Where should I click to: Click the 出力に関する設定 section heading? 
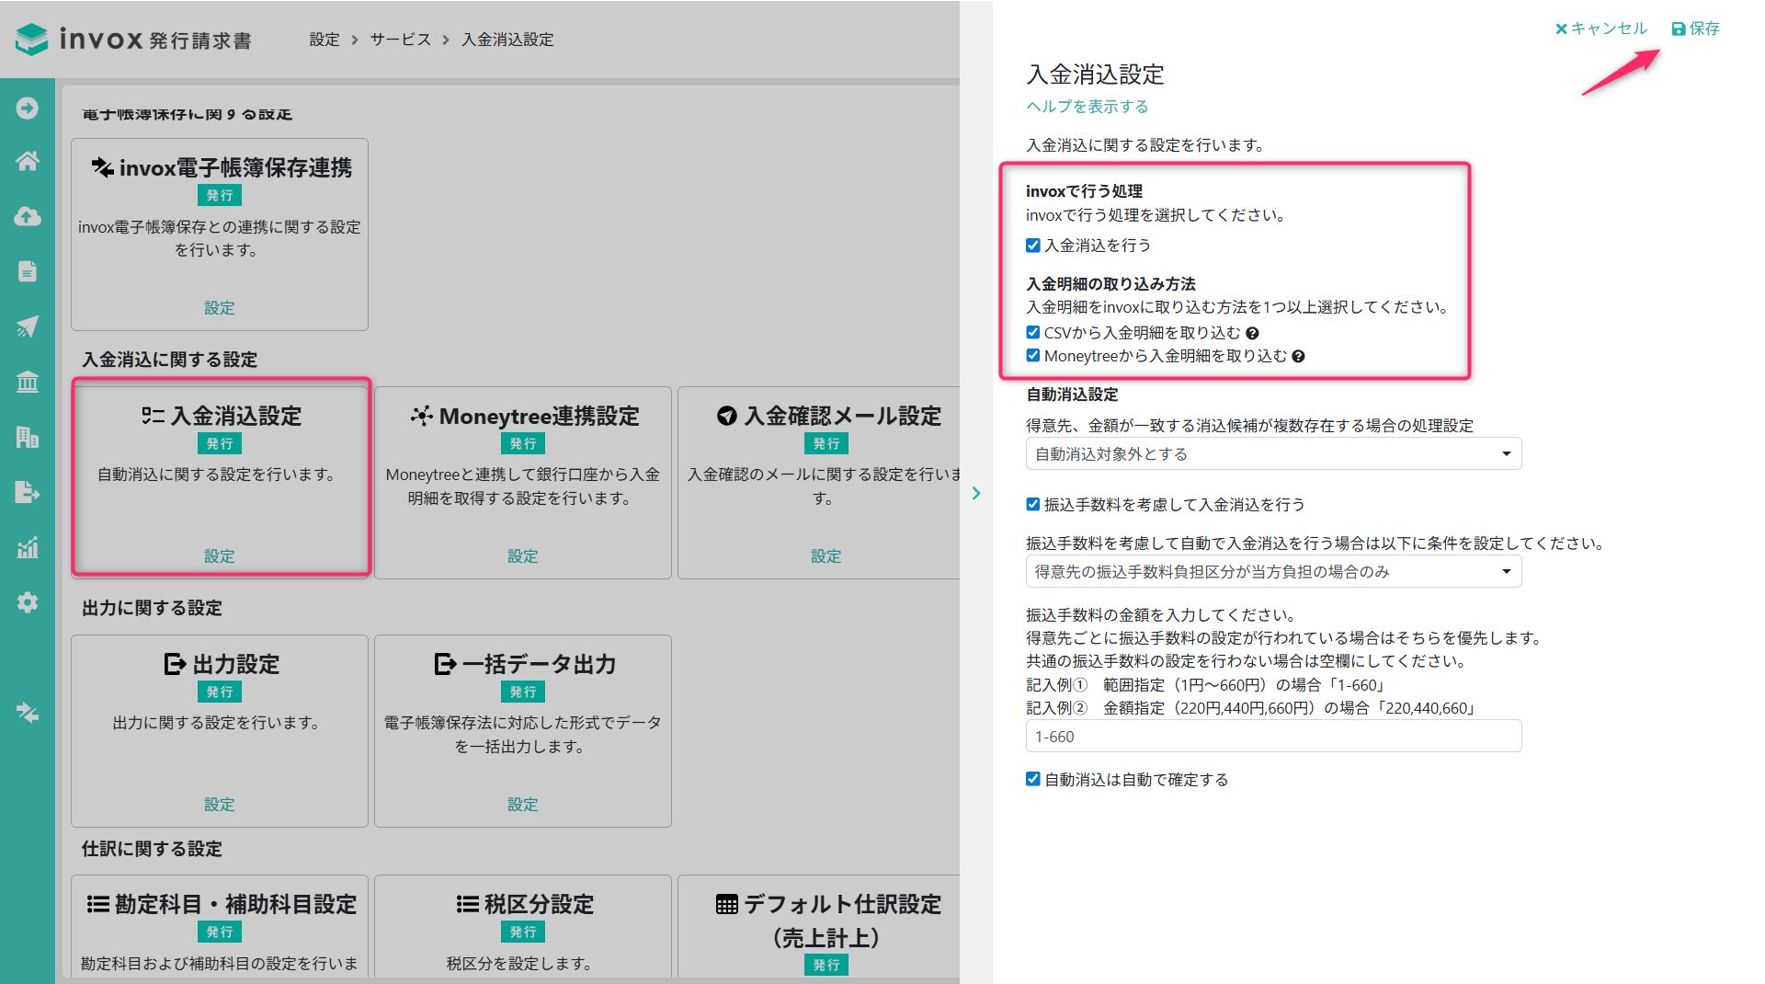click(152, 608)
